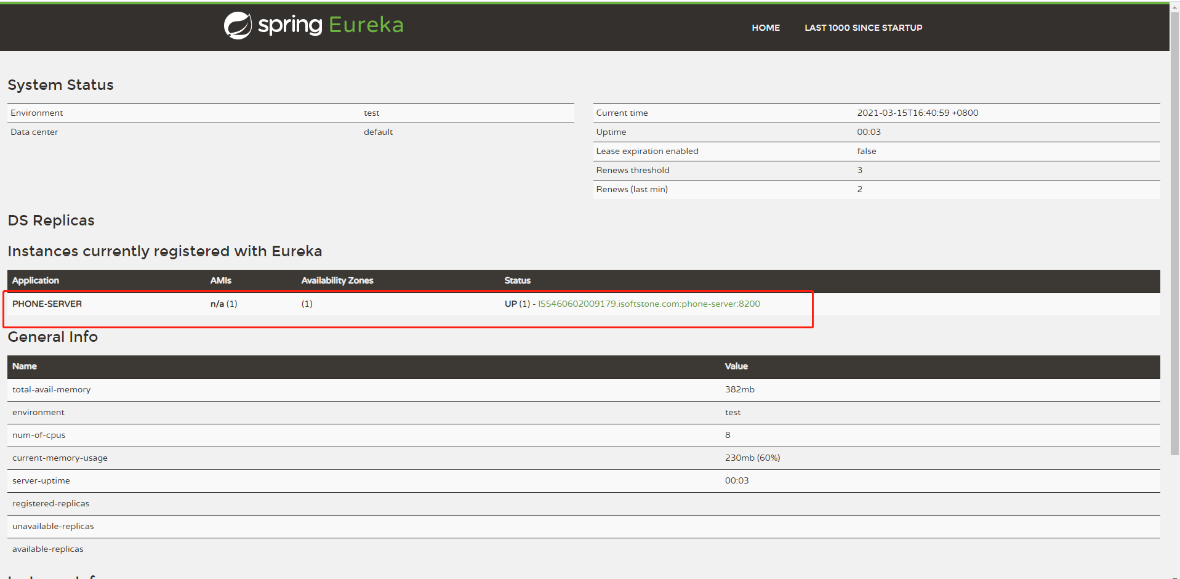Click the 382mb memory value
Screen dimensions: 1180x579
pos(739,389)
